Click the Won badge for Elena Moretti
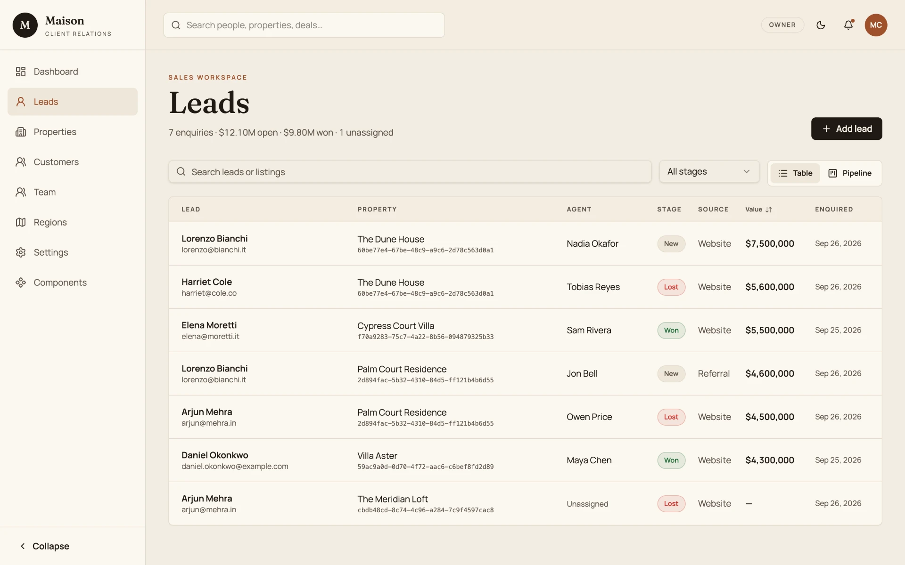 [x=671, y=331]
